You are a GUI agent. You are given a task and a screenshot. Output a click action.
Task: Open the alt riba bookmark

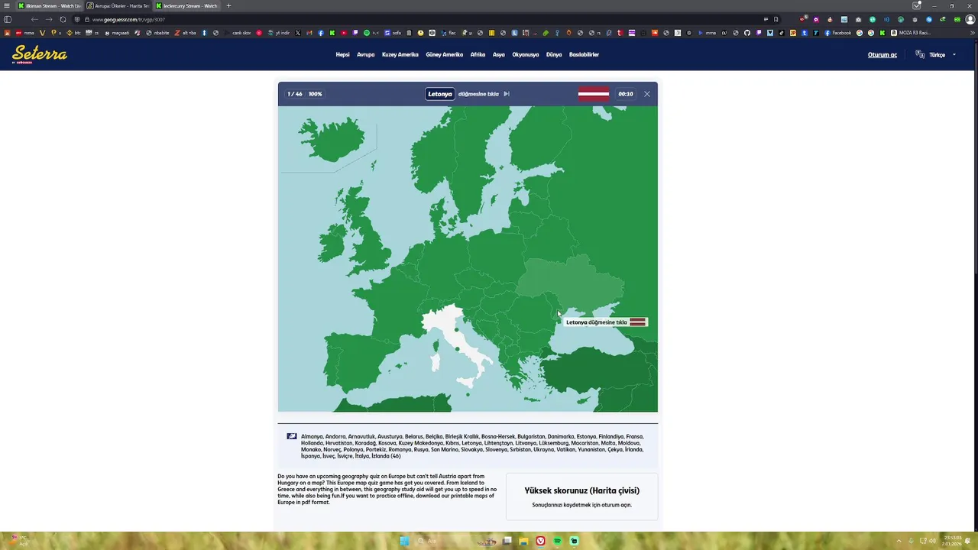[x=186, y=33]
